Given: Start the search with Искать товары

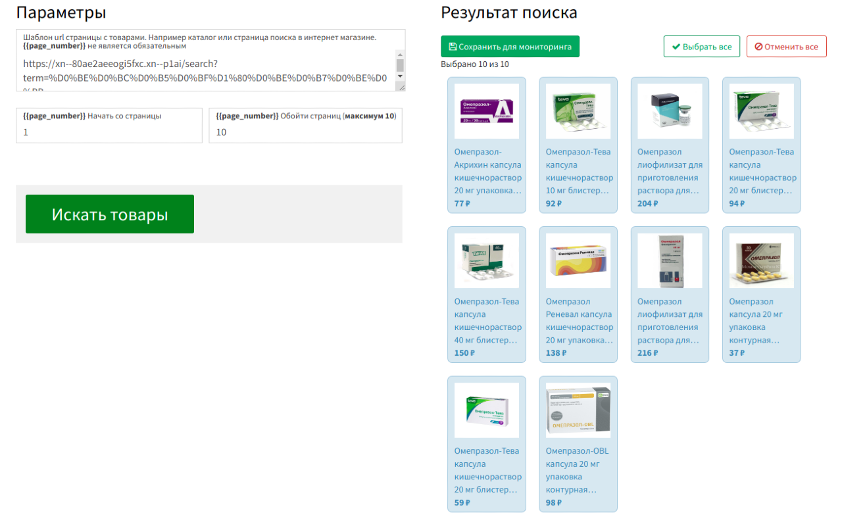Looking at the screenshot, I should [110, 214].
